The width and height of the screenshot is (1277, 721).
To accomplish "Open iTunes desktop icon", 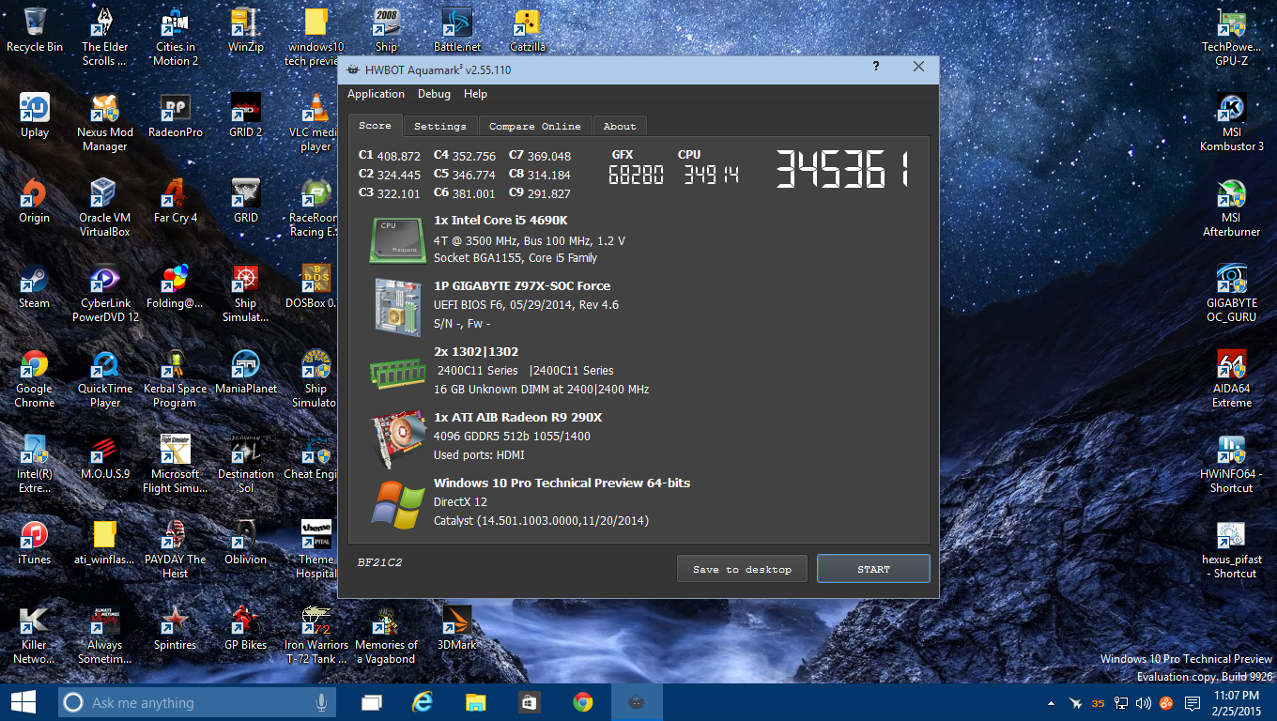I will (x=35, y=543).
